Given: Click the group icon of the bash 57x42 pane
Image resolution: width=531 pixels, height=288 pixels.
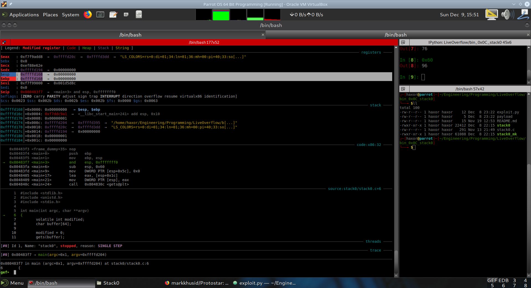Looking at the screenshot, I should 403,89.
